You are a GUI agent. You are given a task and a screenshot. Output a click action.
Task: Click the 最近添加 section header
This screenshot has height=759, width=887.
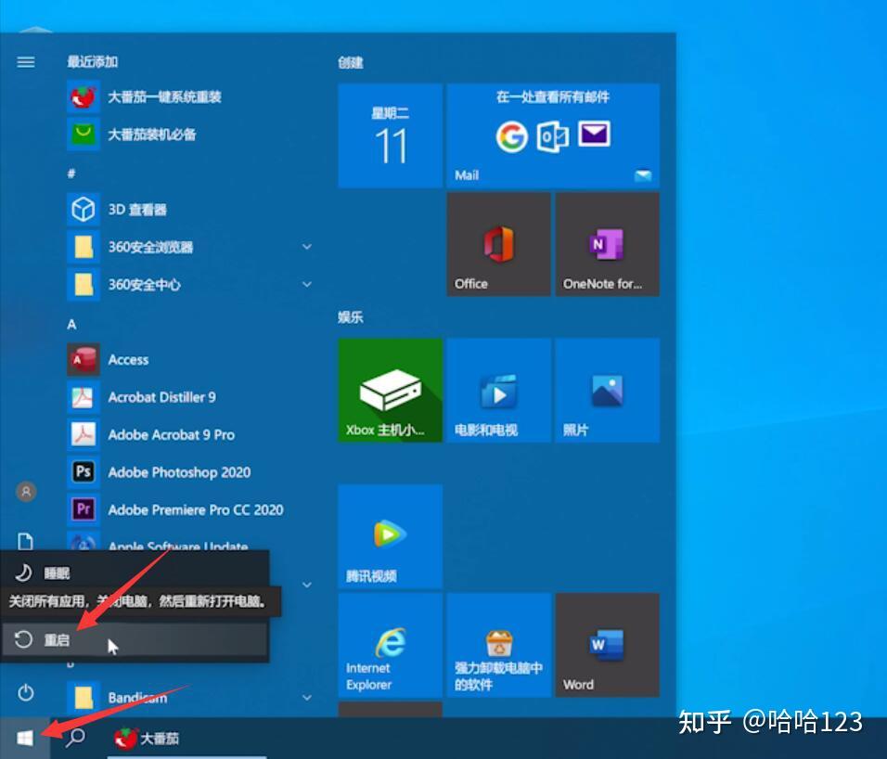point(93,61)
